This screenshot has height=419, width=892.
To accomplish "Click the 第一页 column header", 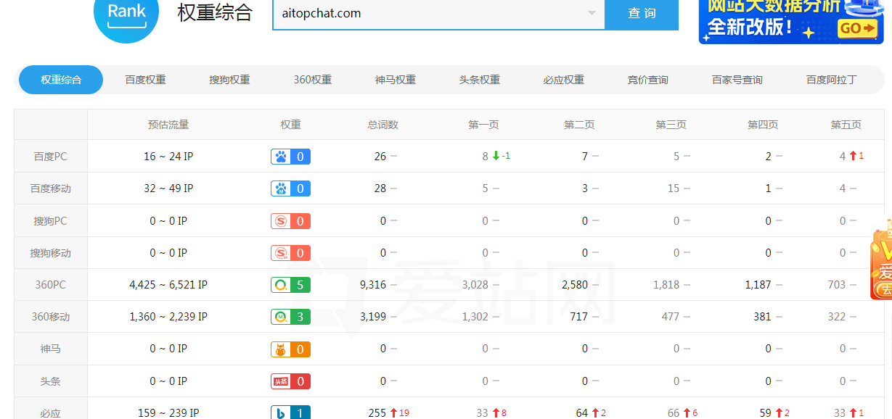I will (x=483, y=125).
